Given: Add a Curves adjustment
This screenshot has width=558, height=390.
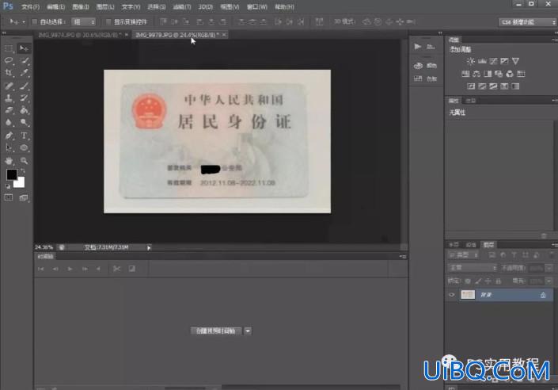Looking at the screenshot, I should 493,61.
